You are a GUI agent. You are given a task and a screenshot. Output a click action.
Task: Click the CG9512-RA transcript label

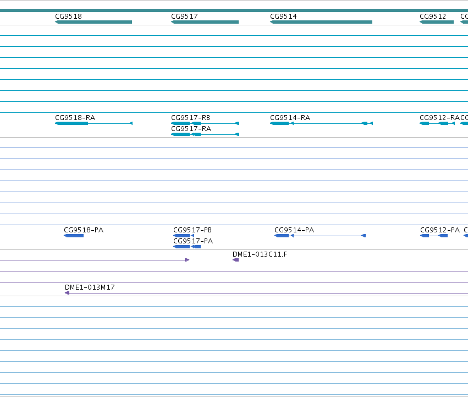[439, 117]
